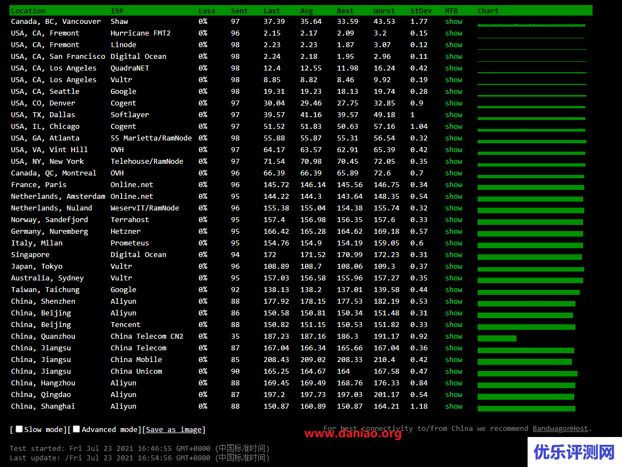
Task: Show MTR for Quanzhou China Telecom CN2
Action: [x=453, y=336]
